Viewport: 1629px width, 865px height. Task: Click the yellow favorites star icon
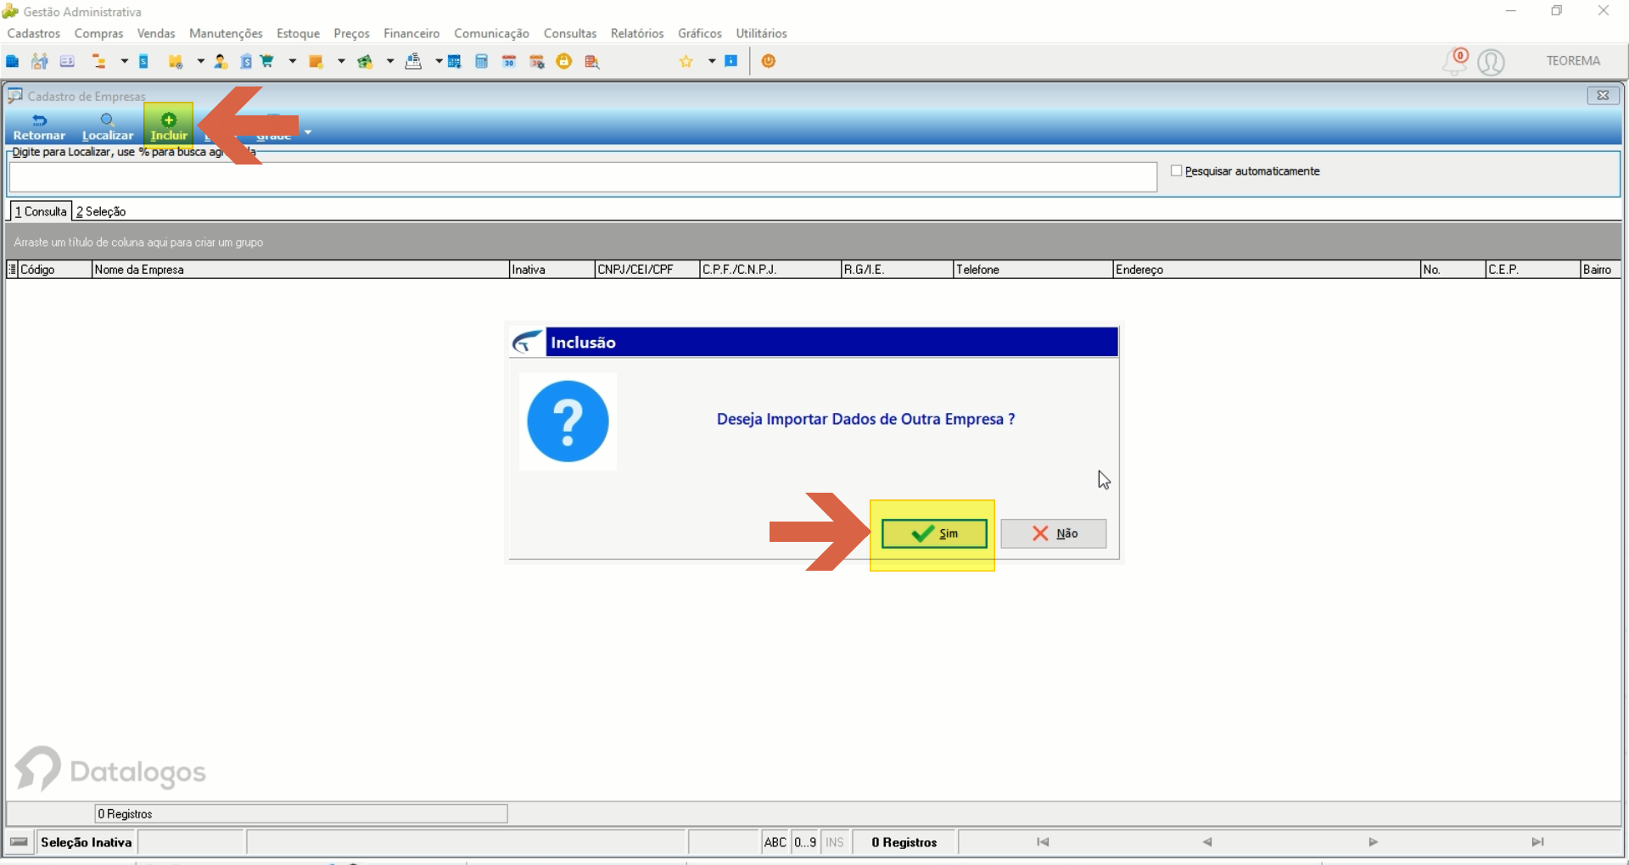tap(686, 61)
